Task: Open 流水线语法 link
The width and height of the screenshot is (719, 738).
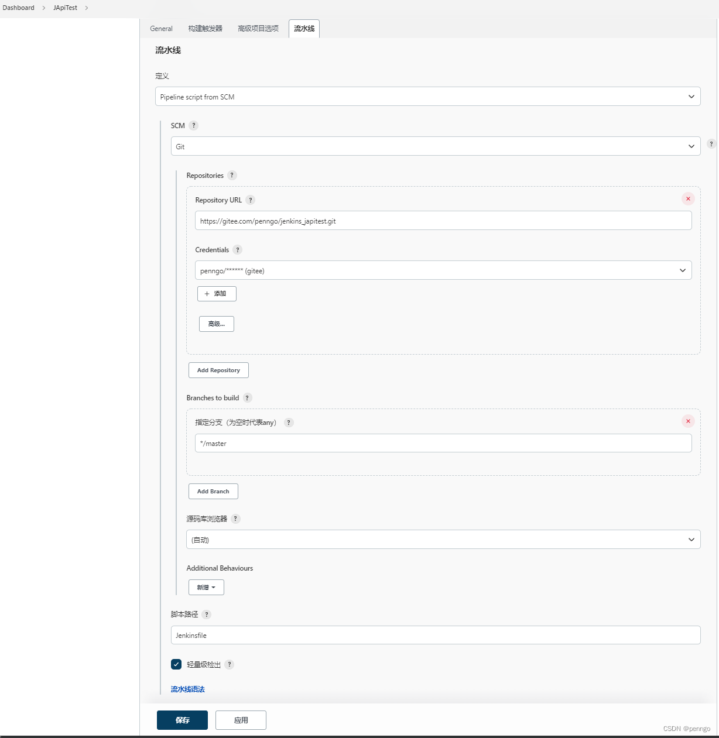Action: [187, 689]
